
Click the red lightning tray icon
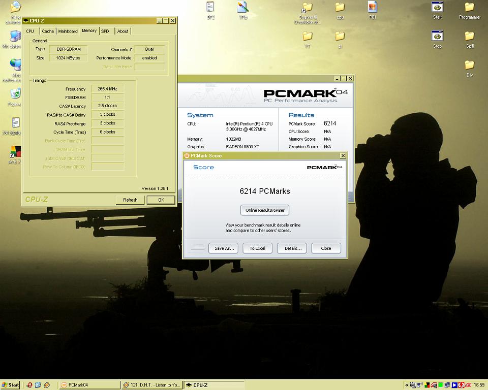click(461, 385)
